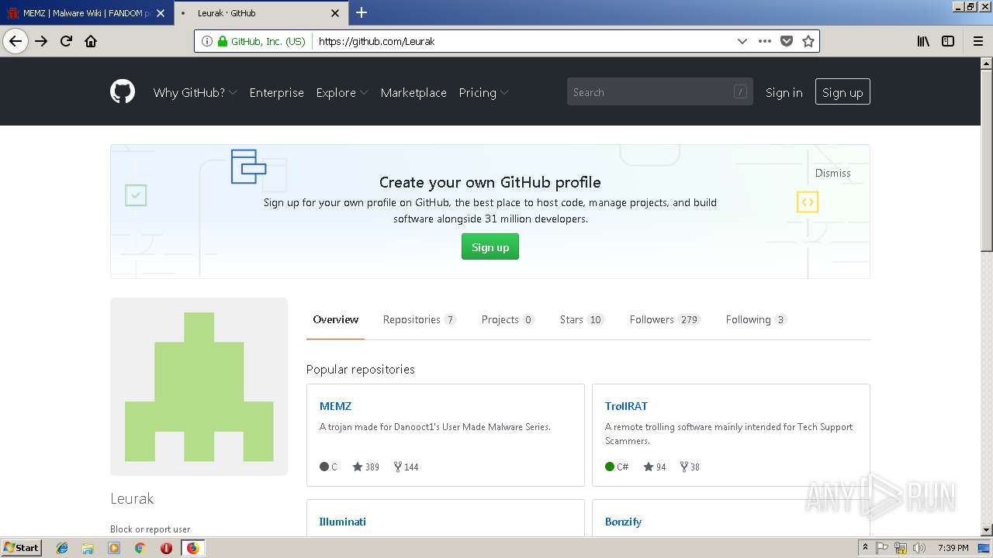This screenshot has width=993, height=558.
Task: Open Windows Explorer from the taskbar
Action: click(x=88, y=548)
